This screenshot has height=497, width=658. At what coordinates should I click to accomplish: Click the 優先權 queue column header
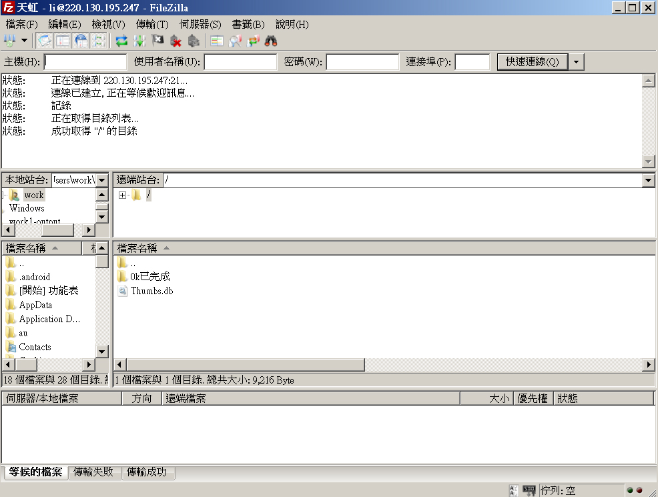pos(533,398)
